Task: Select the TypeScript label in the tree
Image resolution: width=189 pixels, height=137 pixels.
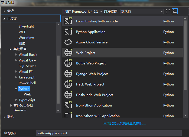Action: [x=27, y=100]
